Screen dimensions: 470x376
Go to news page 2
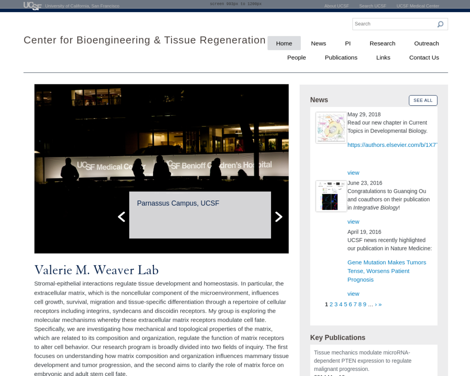point(331,304)
